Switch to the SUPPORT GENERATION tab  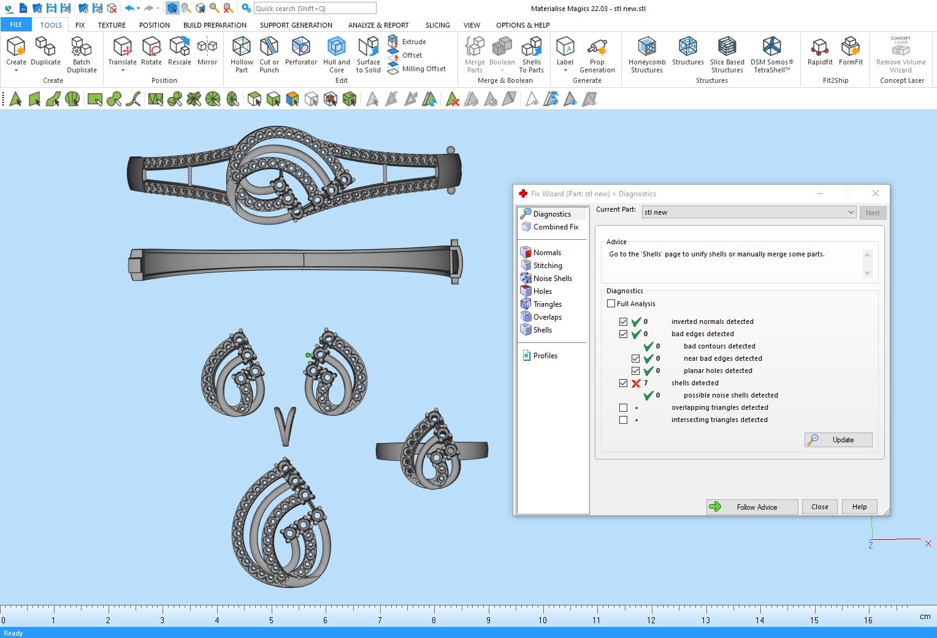tap(296, 25)
